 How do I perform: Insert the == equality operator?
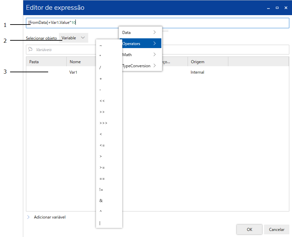(109, 179)
